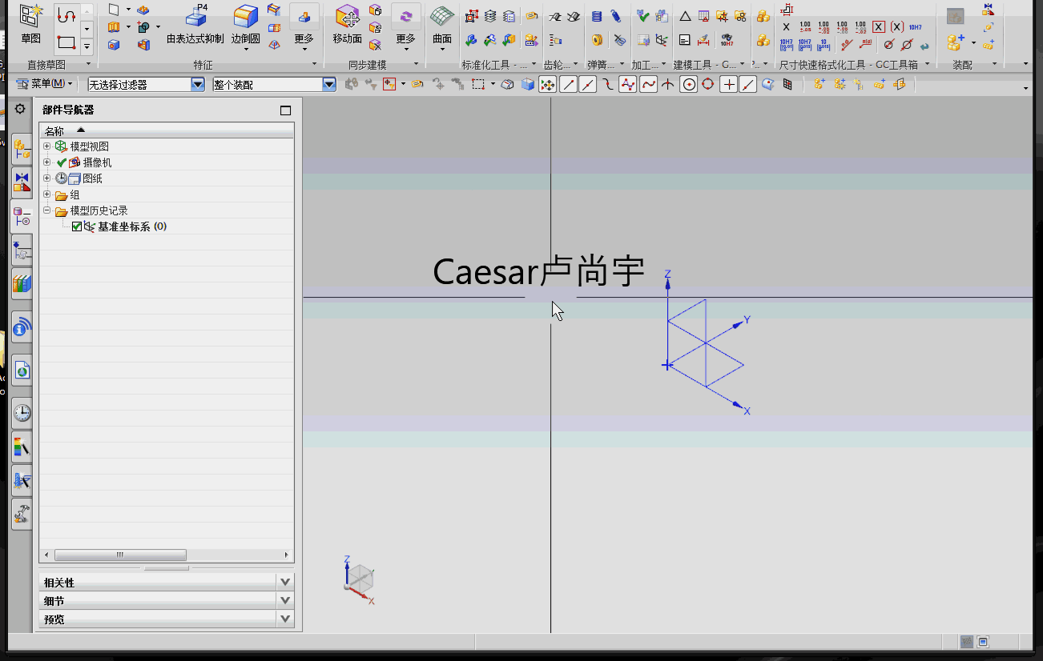
Task: Click the triangle modeling tool icon
Action: tap(685, 16)
